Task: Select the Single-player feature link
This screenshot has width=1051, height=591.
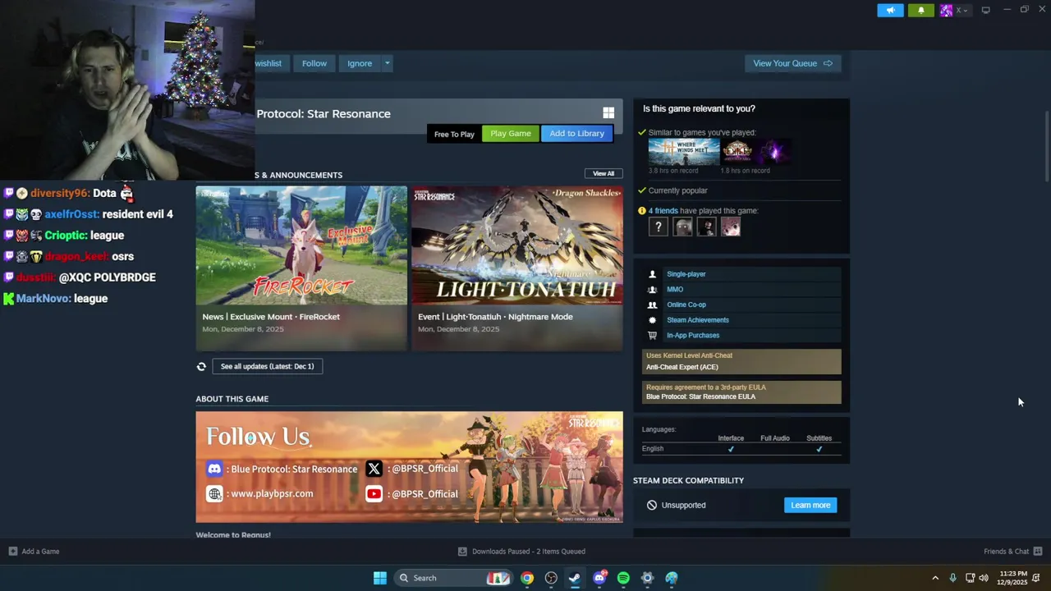Action: pyautogui.click(x=686, y=274)
